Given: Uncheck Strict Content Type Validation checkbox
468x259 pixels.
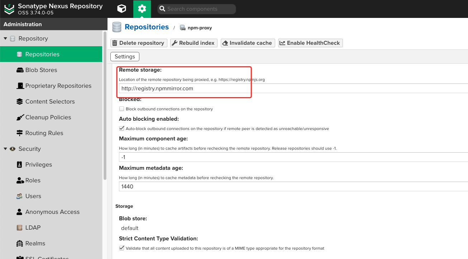Looking at the screenshot, I should (122, 248).
